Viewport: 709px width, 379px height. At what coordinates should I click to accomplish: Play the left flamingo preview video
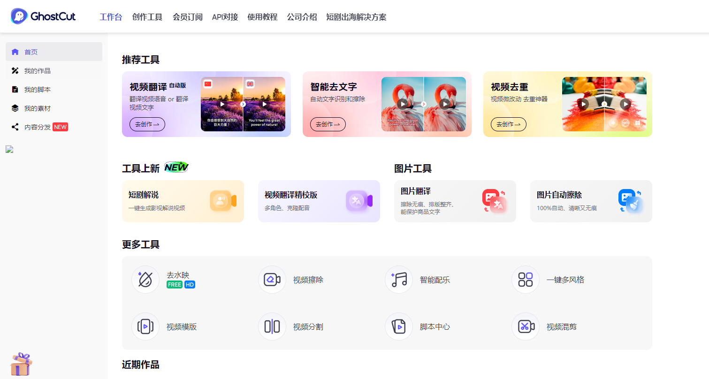pos(402,104)
